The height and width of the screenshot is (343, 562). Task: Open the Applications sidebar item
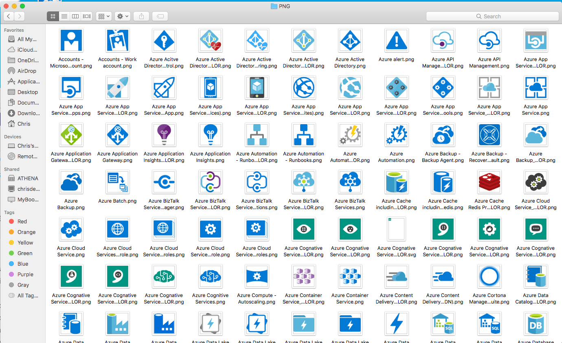click(26, 81)
